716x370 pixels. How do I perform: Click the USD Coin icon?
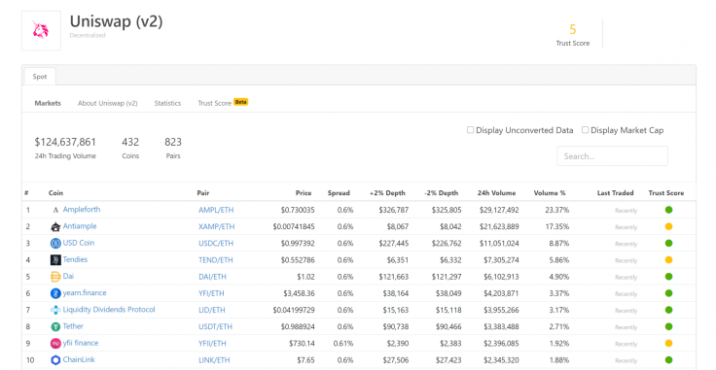click(55, 244)
